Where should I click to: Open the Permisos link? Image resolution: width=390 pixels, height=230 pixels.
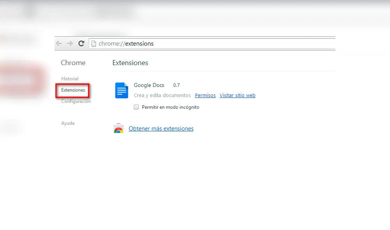pos(205,95)
